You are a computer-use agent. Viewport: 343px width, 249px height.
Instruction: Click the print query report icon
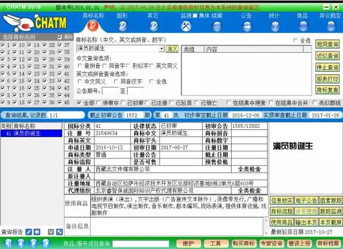37,232
